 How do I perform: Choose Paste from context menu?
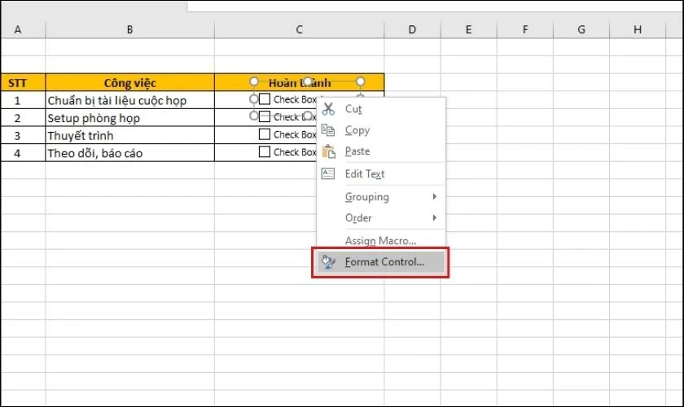tap(381, 151)
